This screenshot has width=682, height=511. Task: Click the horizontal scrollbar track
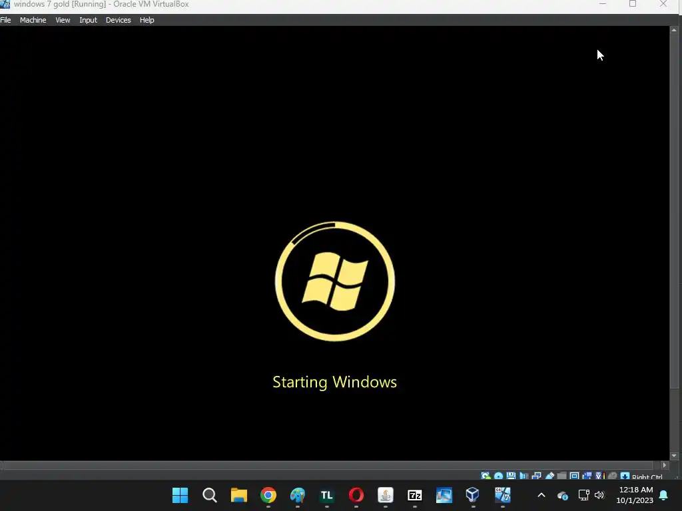(x=328, y=465)
